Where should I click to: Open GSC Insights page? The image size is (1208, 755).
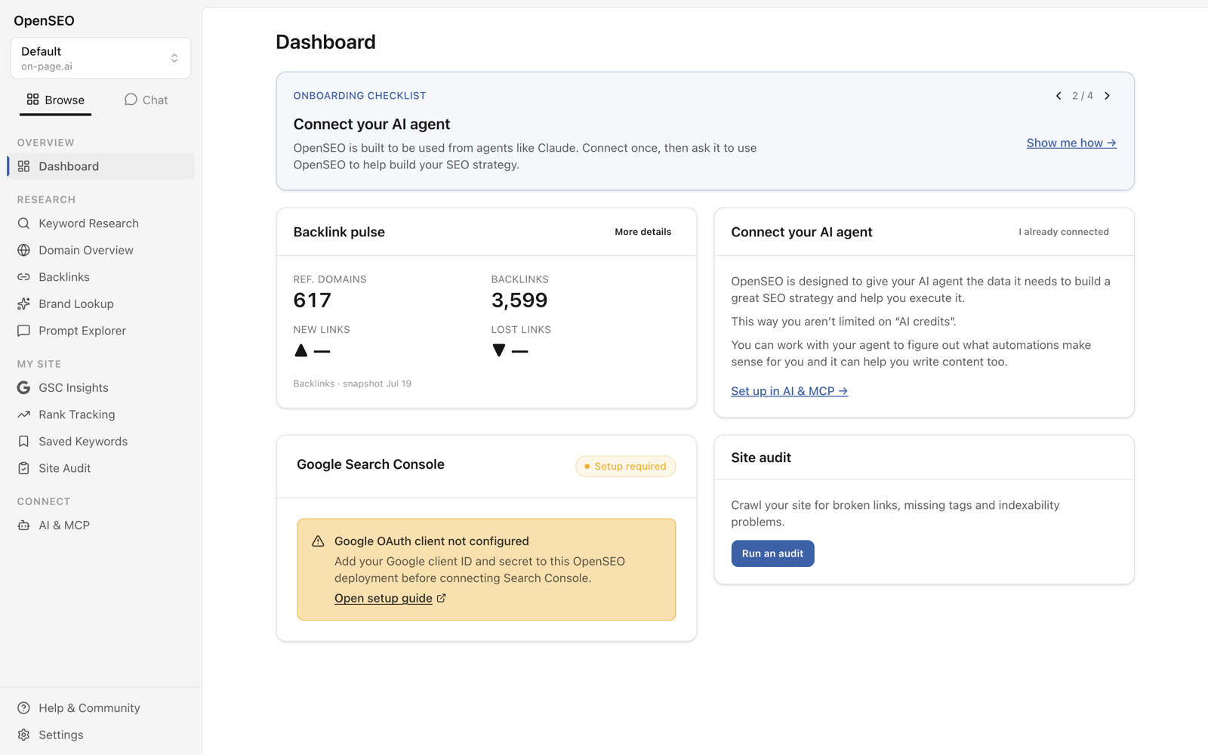(100, 387)
